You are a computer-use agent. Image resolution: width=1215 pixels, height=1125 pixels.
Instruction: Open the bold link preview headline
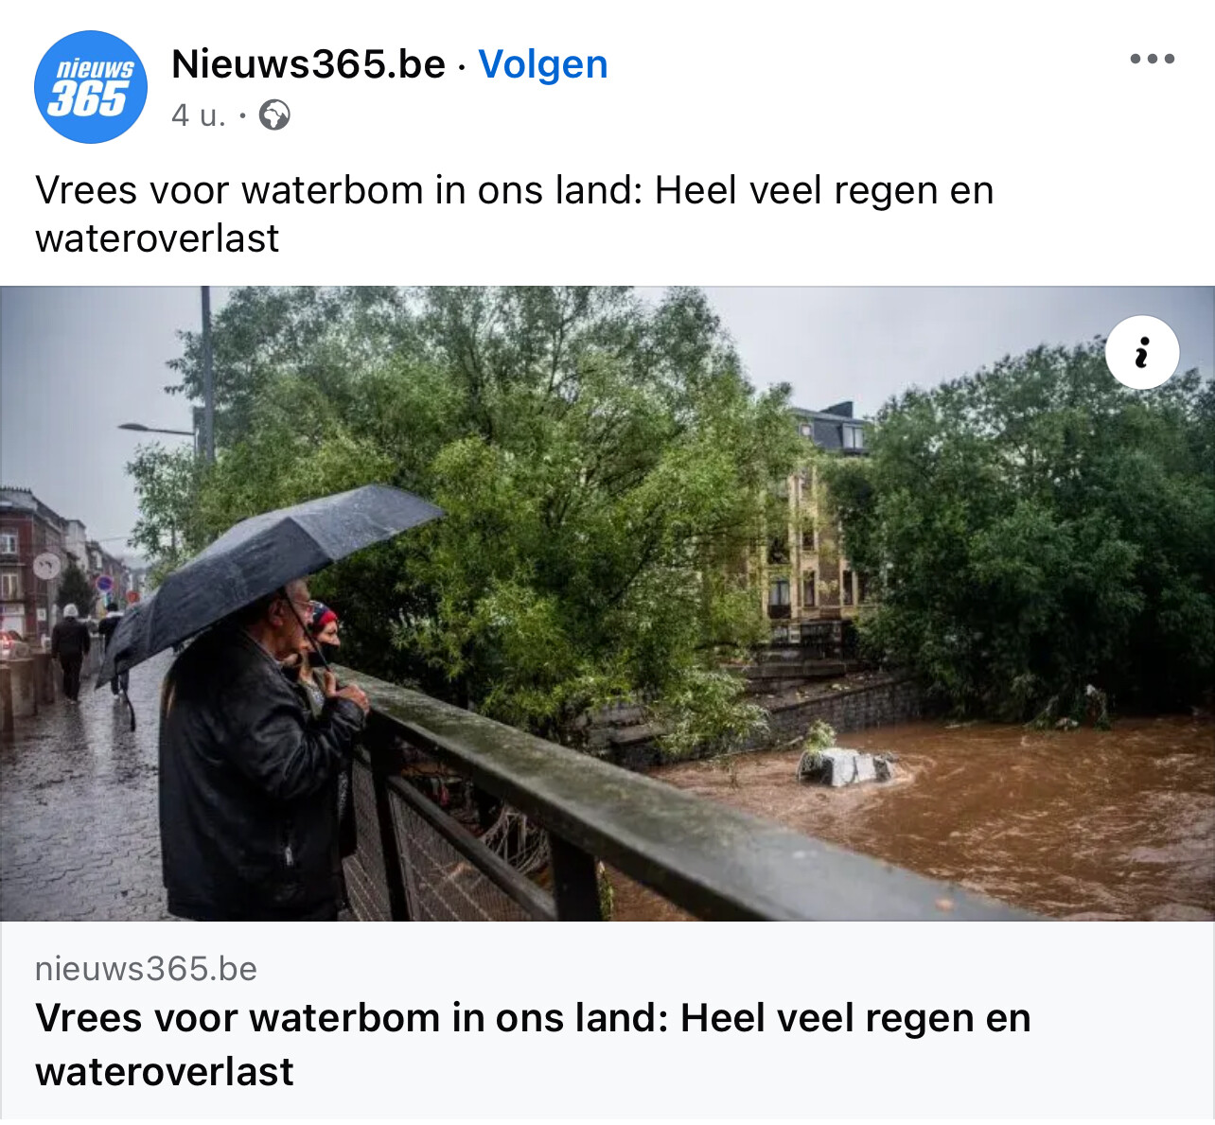533,1045
